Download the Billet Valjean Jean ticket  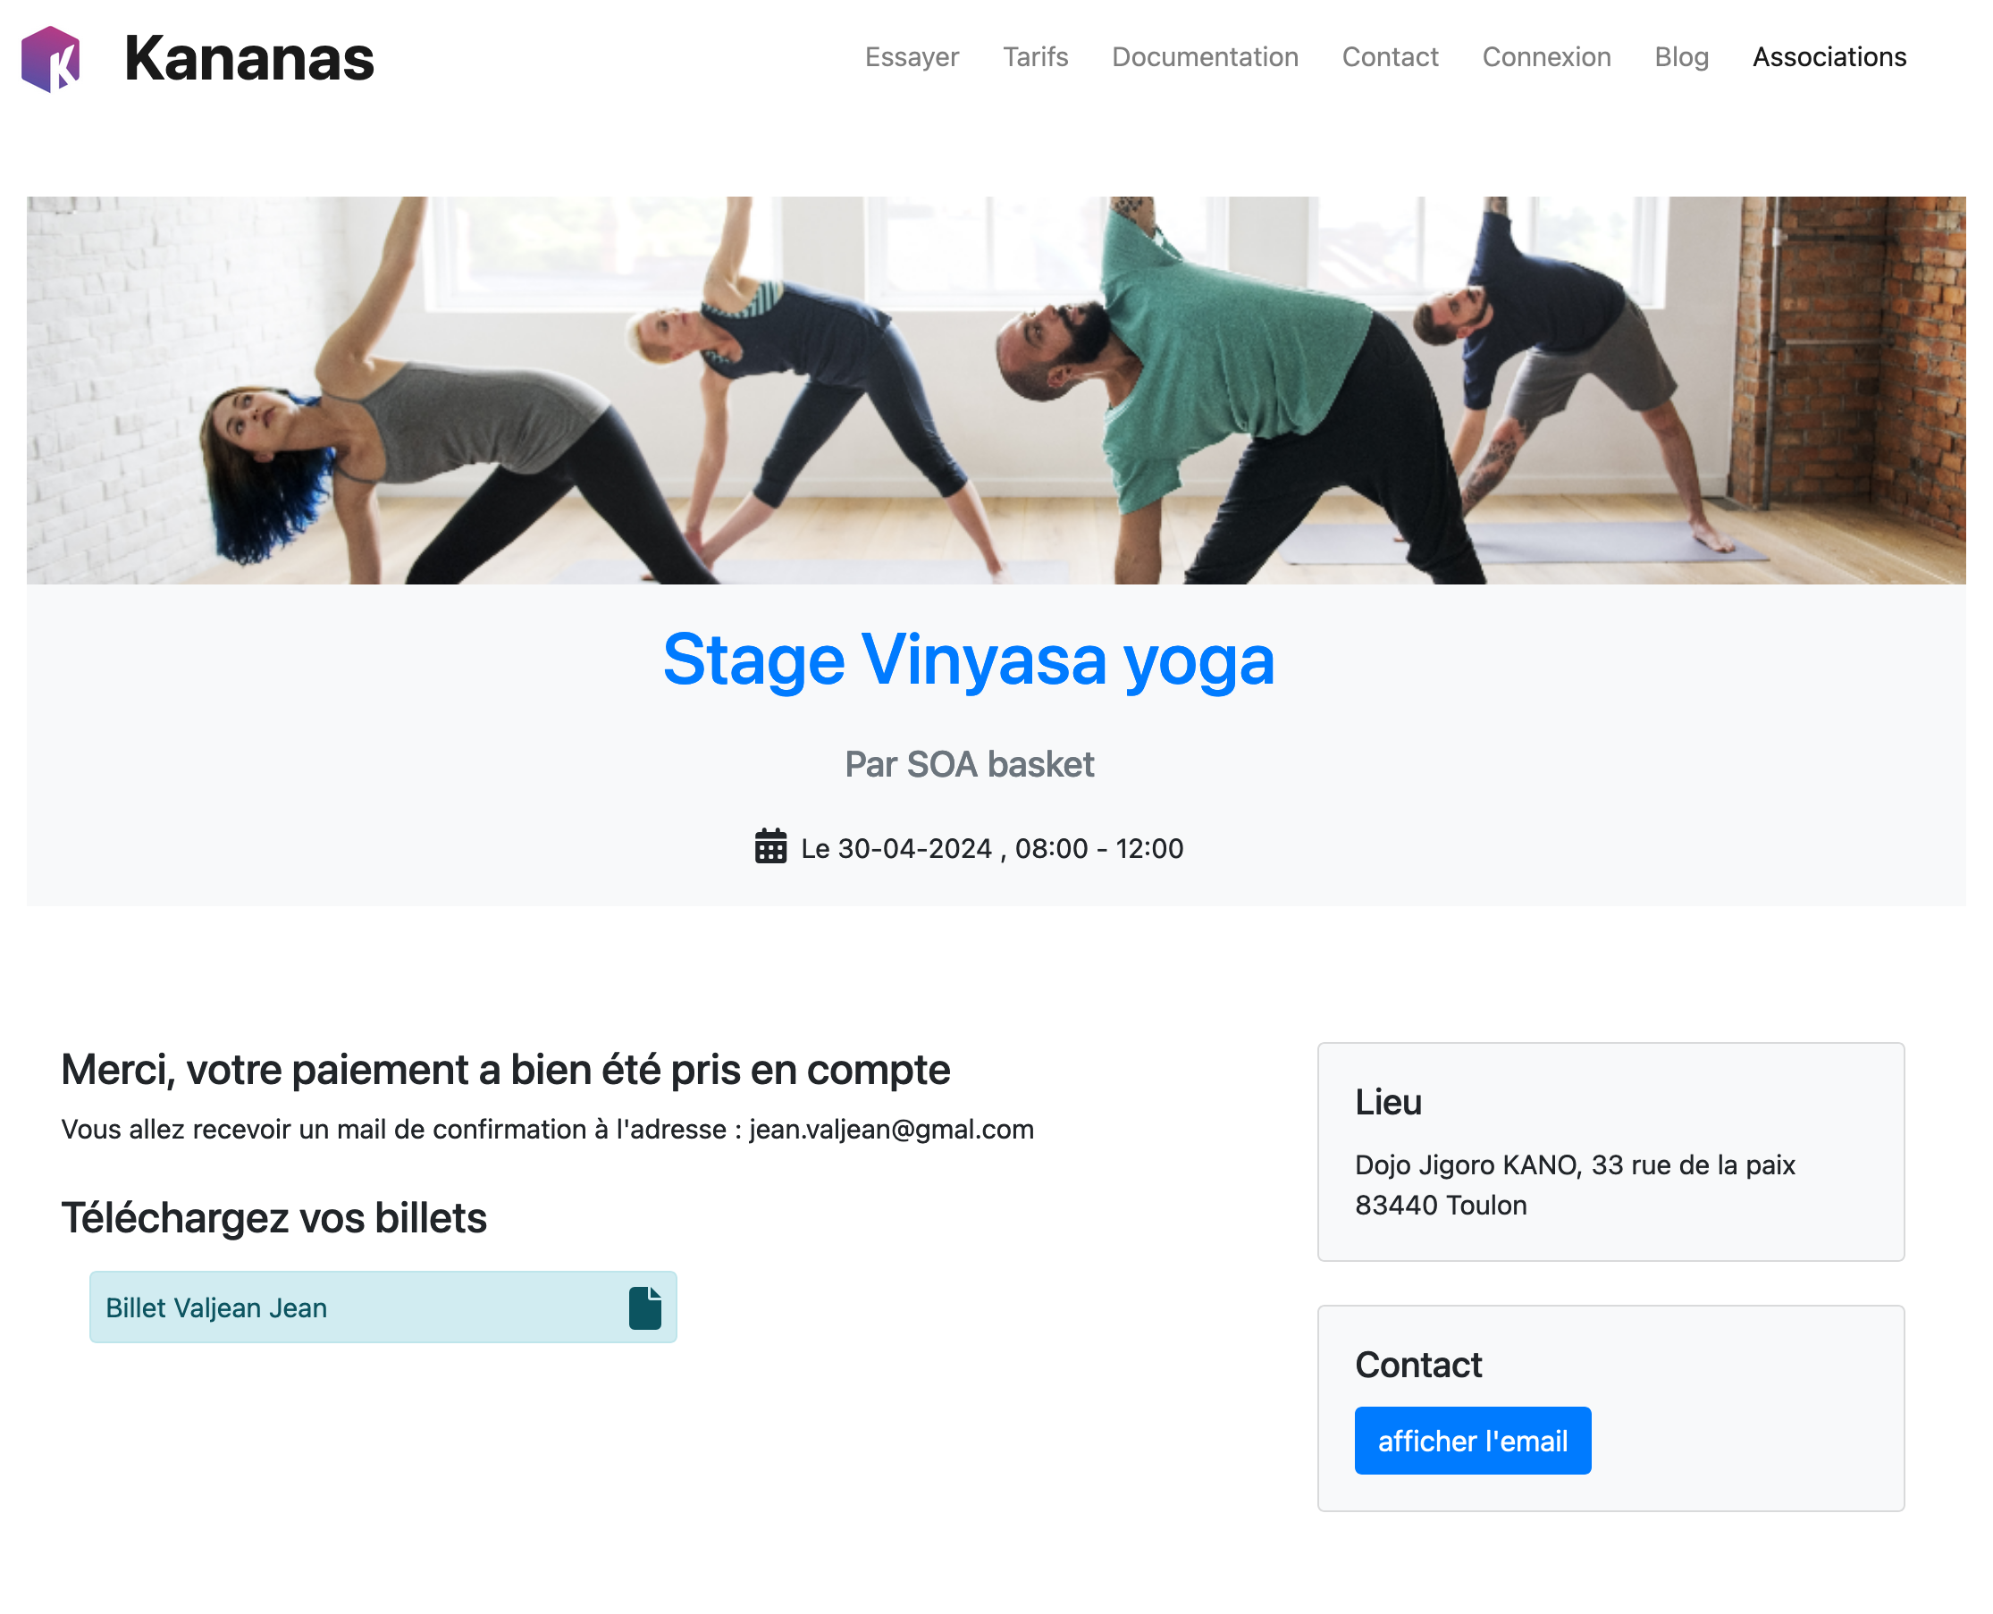click(x=215, y=1307)
